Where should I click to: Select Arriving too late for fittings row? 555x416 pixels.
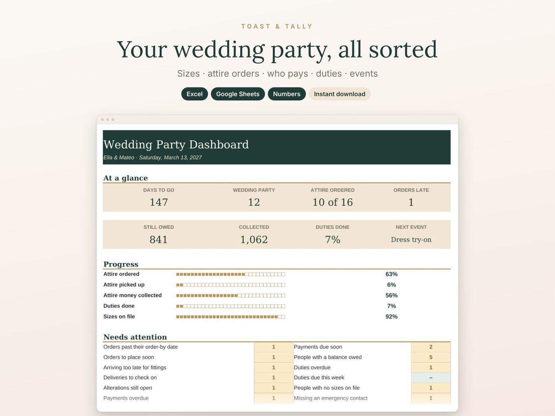pyautogui.click(x=198, y=367)
